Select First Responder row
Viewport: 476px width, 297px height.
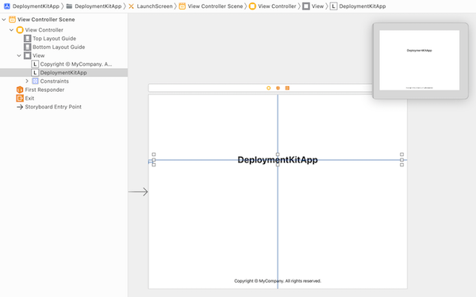tap(63, 89)
